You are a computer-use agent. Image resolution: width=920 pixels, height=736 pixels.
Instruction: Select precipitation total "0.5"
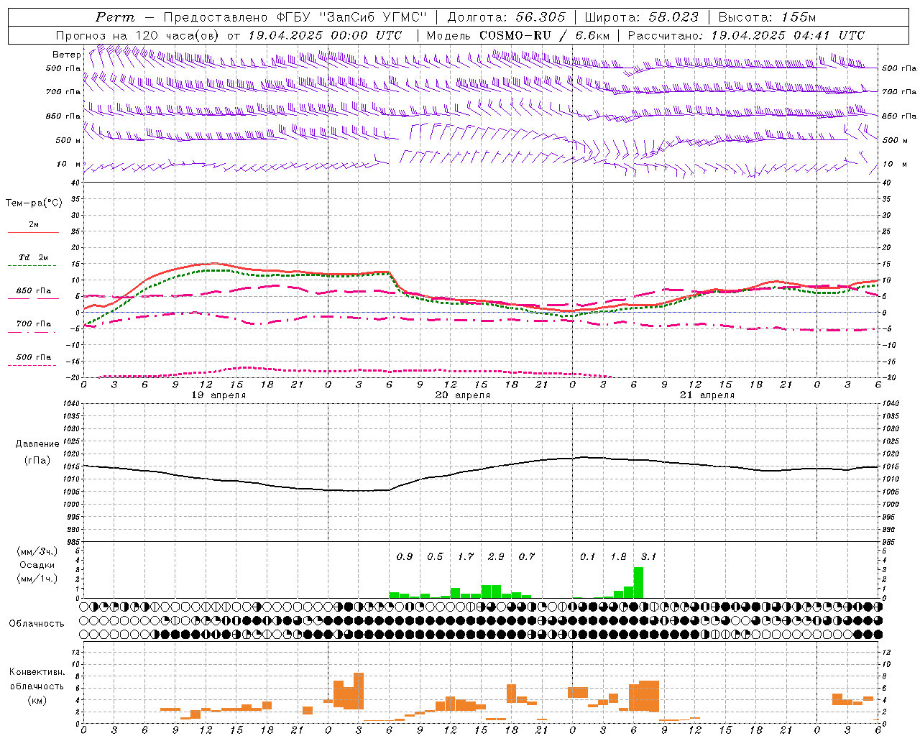(x=435, y=557)
